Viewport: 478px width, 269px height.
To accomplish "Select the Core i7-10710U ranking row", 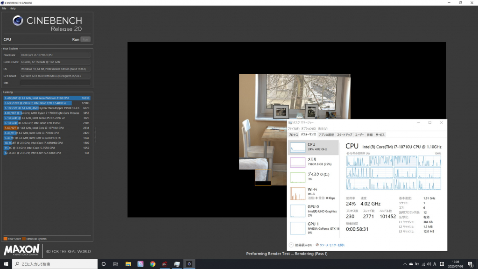I will tap(47, 127).
